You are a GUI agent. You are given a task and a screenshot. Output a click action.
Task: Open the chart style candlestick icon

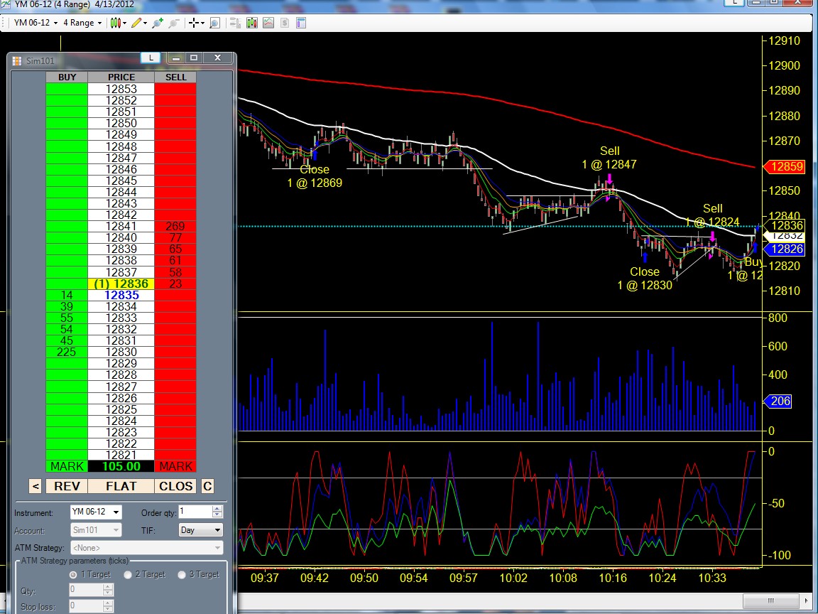(x=115, y=23)
